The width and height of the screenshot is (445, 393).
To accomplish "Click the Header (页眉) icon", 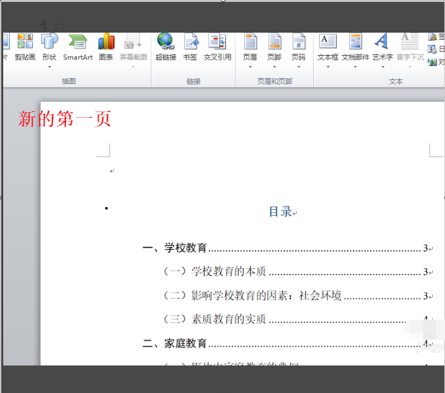I will click(x=250, y=42).
